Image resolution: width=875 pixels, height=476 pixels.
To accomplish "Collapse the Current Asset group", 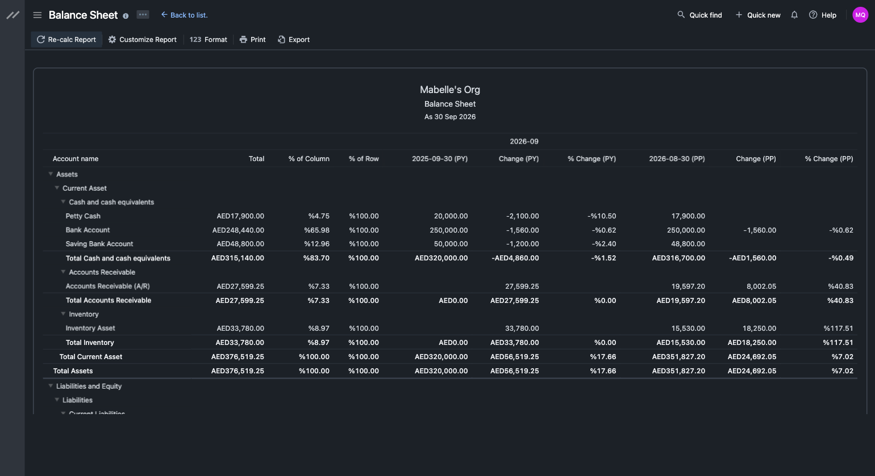I will click(57, 188).
